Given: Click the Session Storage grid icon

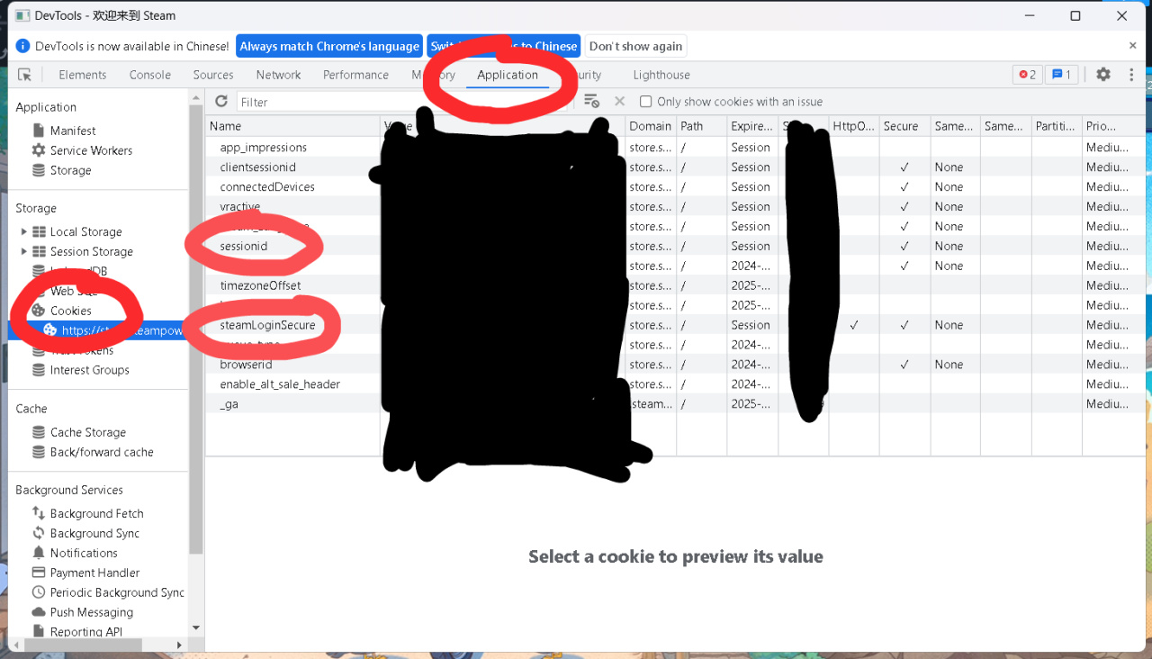Looking at the screenshot, I should (x=39, y=251).
